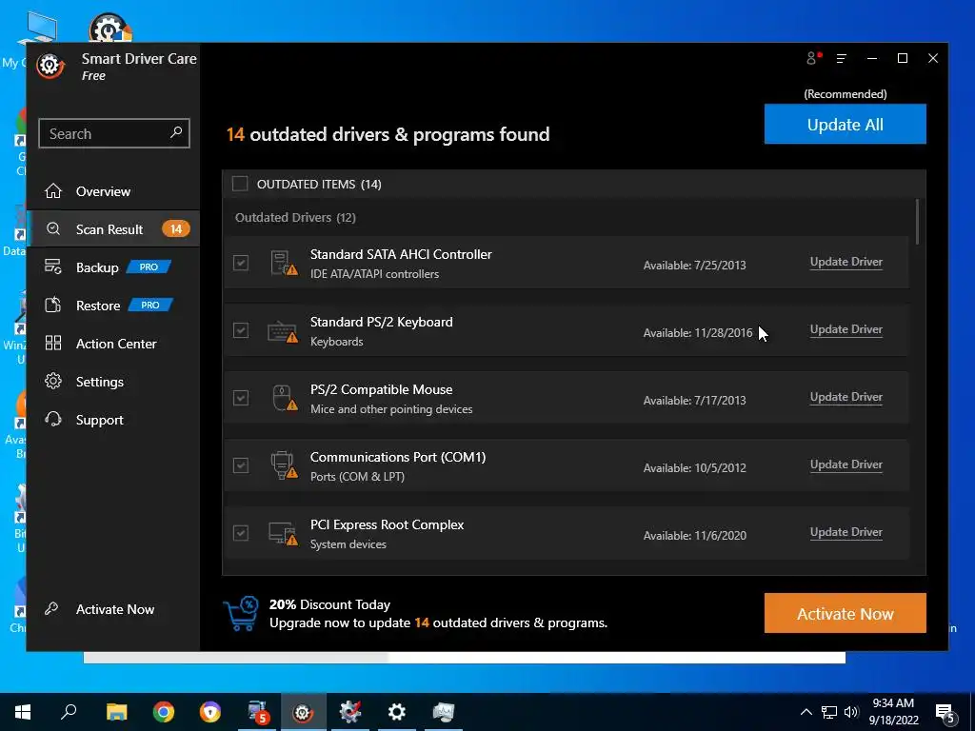
Task: Click Update Driver for PS/2 Keyboard
Action: 846,329
